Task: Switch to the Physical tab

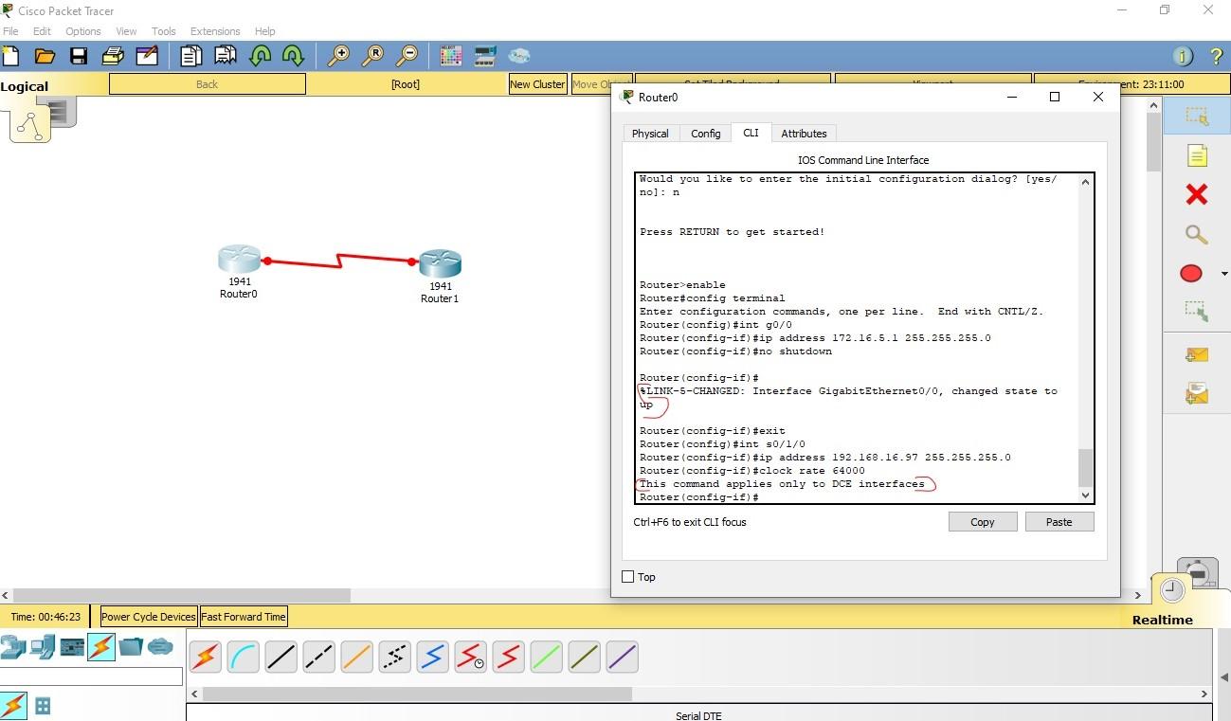Action: pos(650,134)
